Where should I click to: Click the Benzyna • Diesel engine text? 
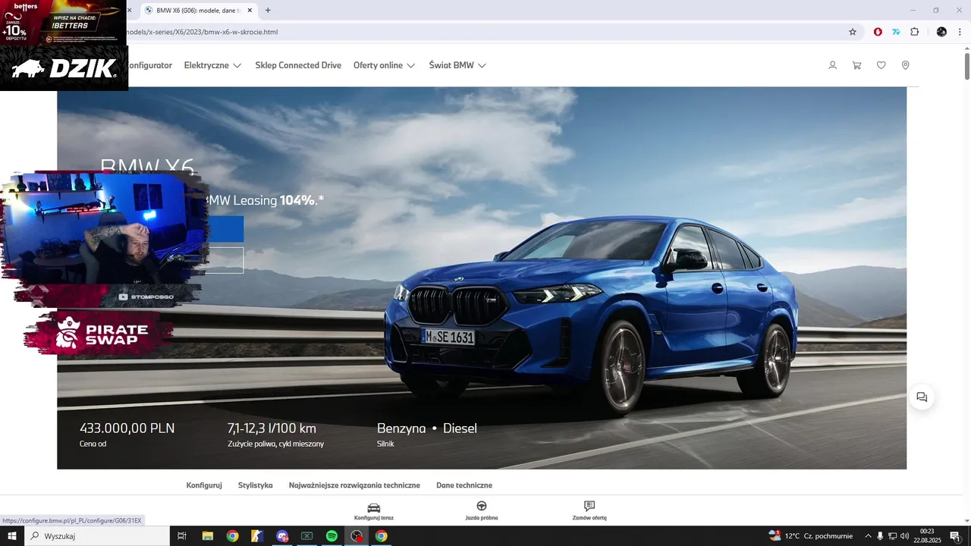tap(427, 428)
